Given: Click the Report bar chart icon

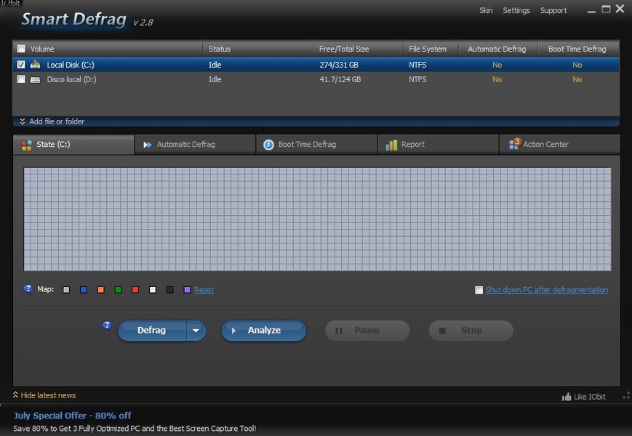Looking at the screenshot, I should [x=391, y=145].
